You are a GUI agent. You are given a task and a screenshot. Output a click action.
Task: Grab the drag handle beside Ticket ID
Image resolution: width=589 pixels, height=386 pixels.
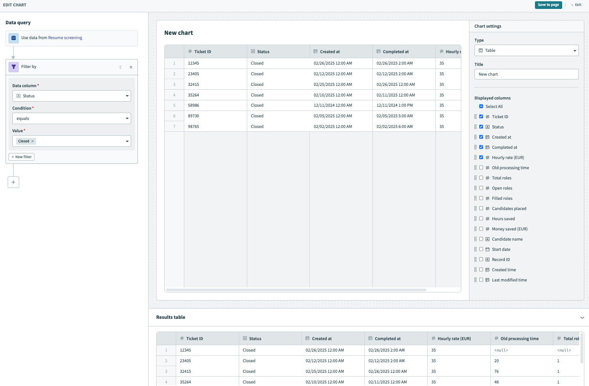coord(475,116)
